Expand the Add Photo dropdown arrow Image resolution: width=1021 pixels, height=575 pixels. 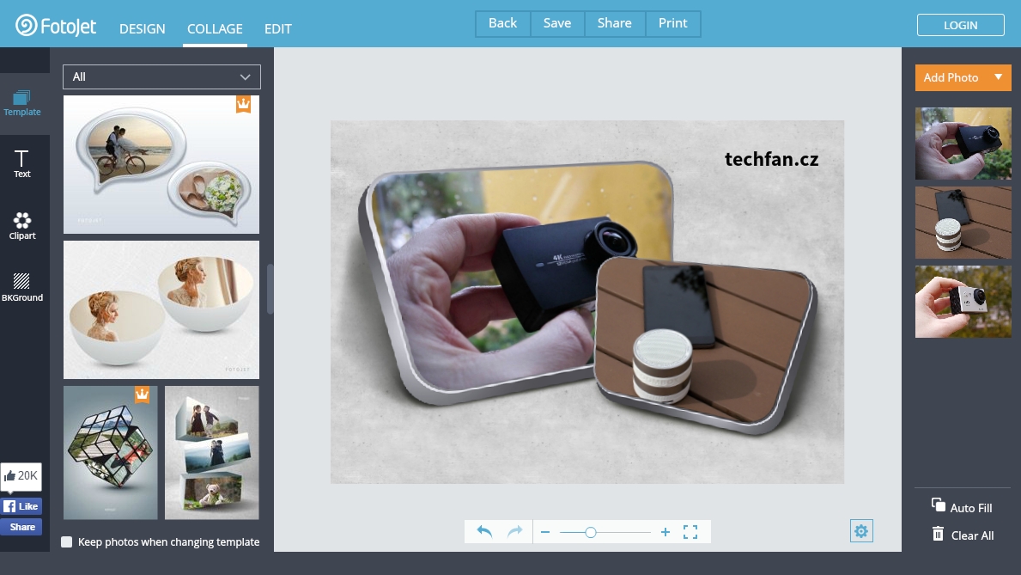tap(998, 77)
